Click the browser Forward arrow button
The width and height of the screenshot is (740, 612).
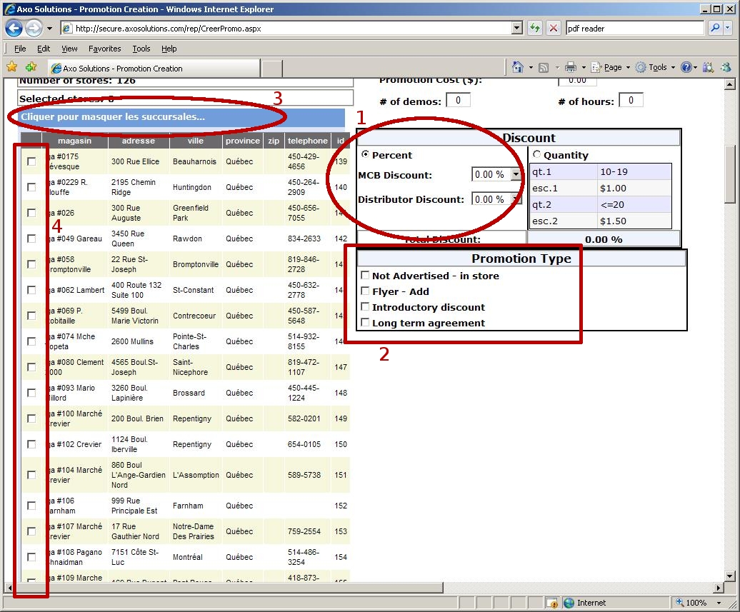pos(33,29)
